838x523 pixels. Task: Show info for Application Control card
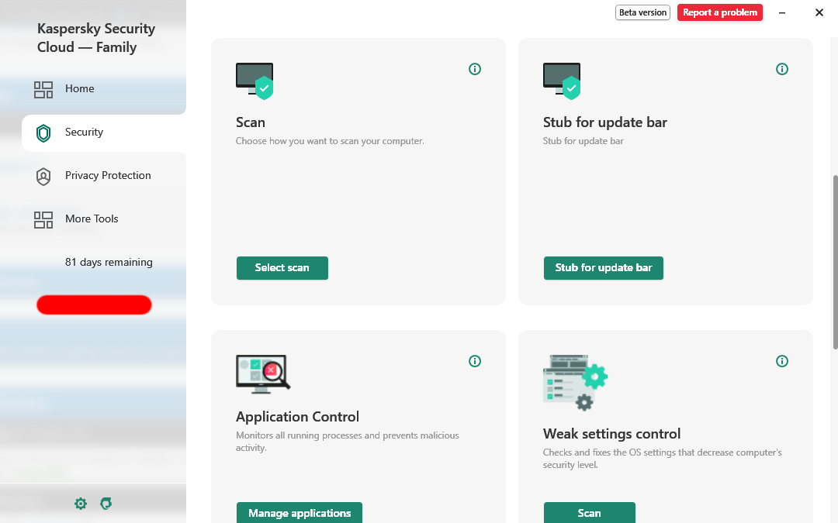475,361
